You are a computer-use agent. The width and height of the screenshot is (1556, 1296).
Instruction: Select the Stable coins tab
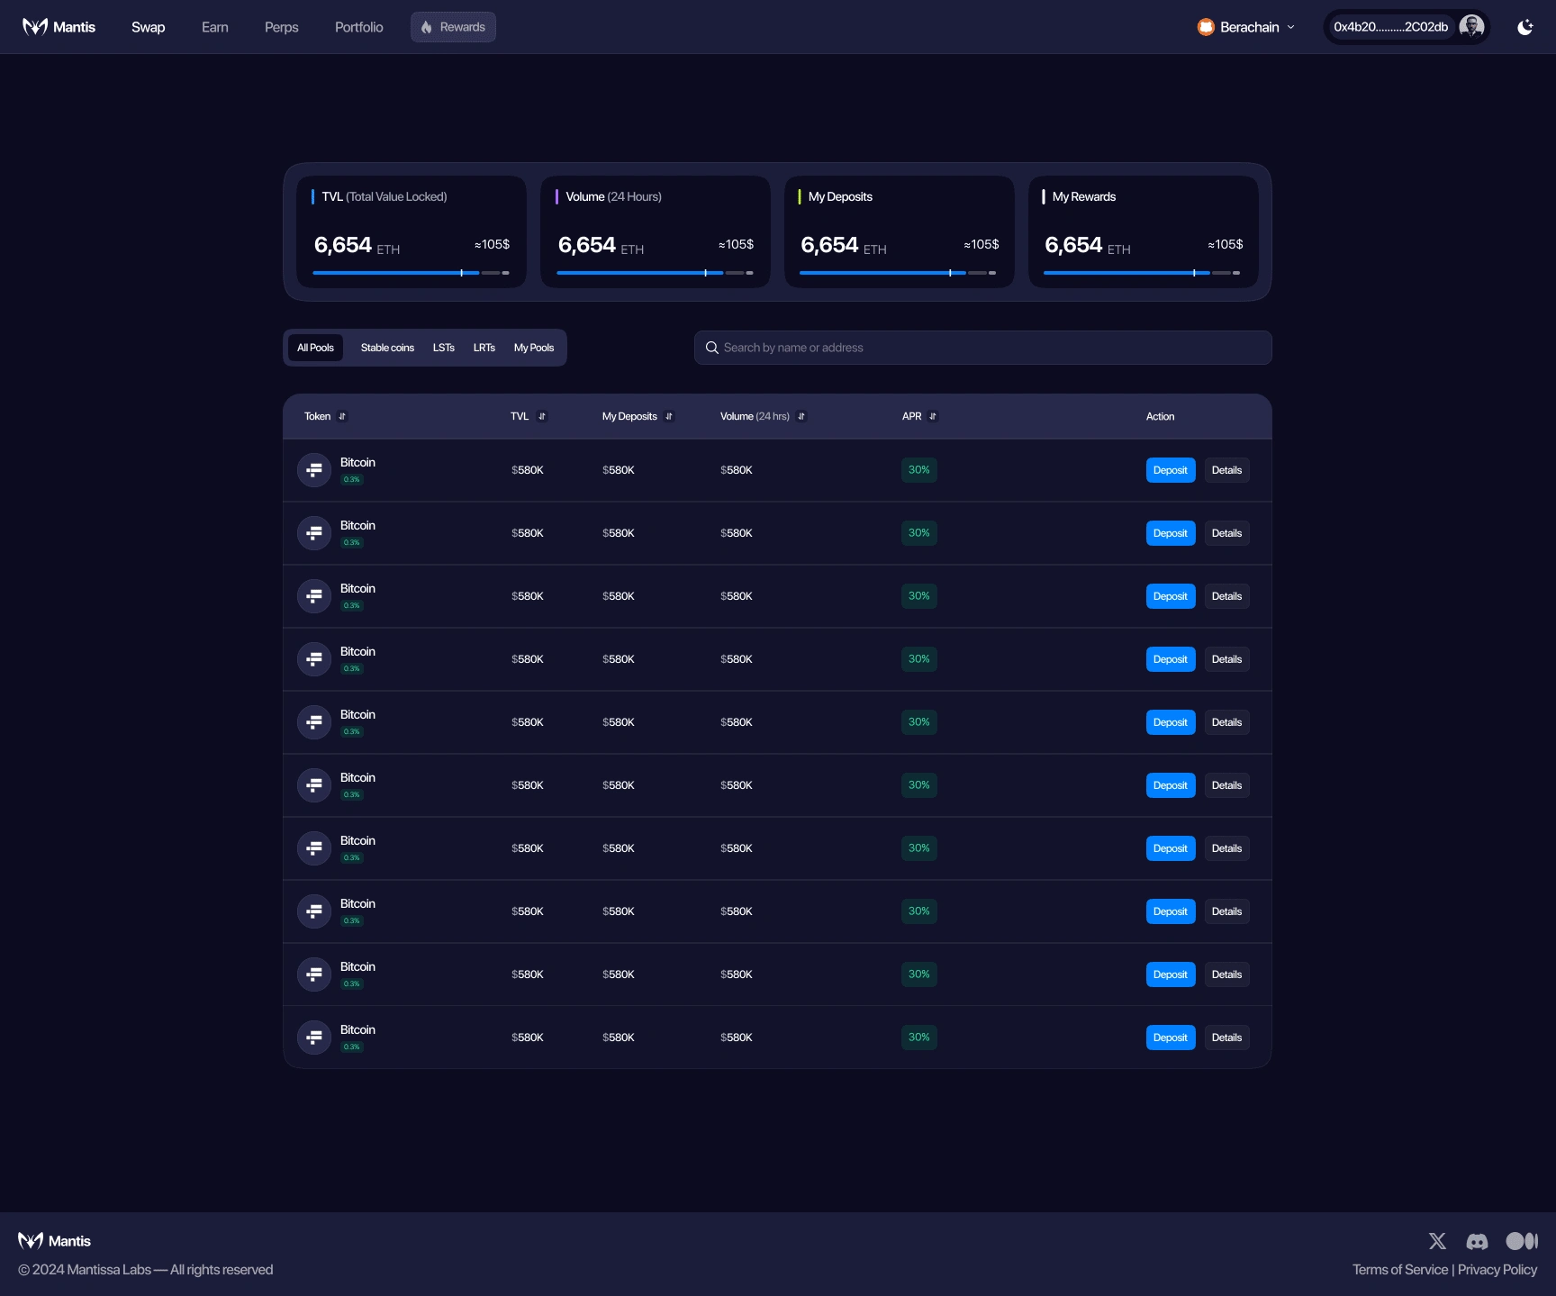coord(387,348)
